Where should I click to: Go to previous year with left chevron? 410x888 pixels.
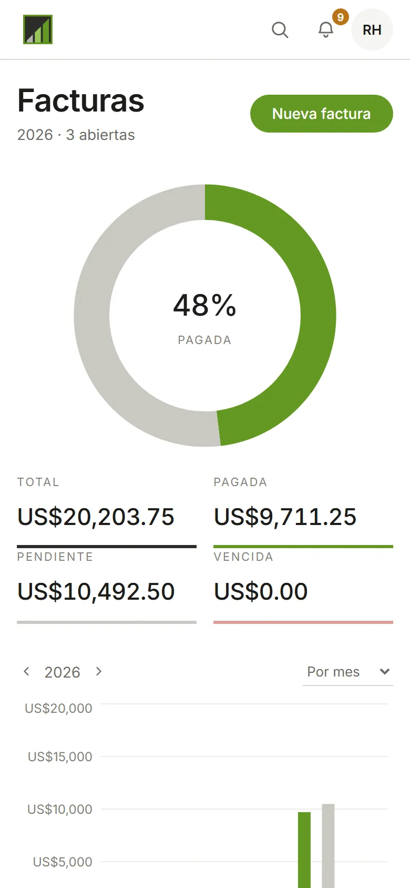pyautogui.click(x=26, y=671)
